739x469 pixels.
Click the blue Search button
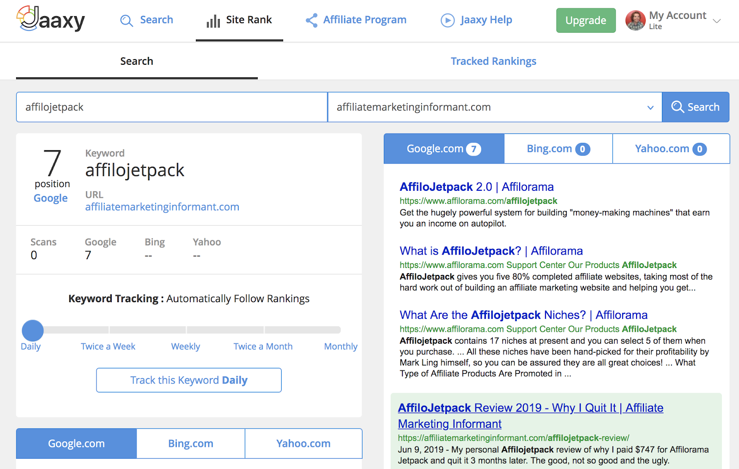point(696,107)
